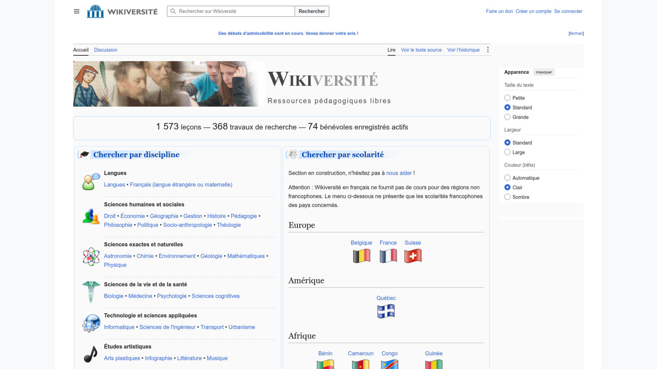Focus the Rechercher sur Wikiversité search field
Viewport: 657px width, 369px height.
click(x=231, y=11)
